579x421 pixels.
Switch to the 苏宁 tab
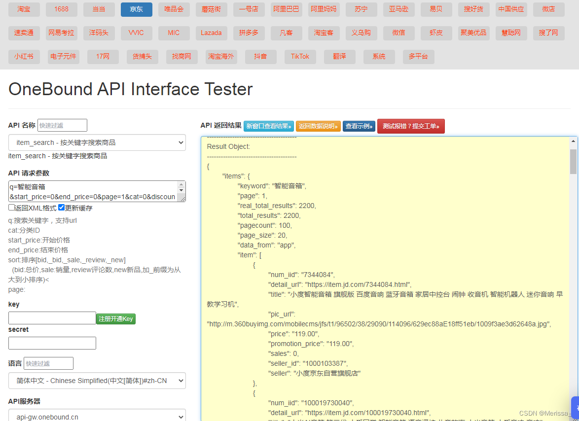(x=361, y=9)
